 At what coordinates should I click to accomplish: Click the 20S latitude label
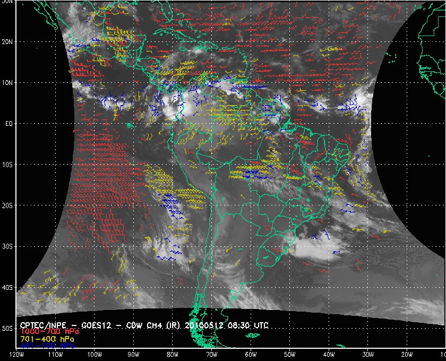pyautogui.click(x=7, y=205)
